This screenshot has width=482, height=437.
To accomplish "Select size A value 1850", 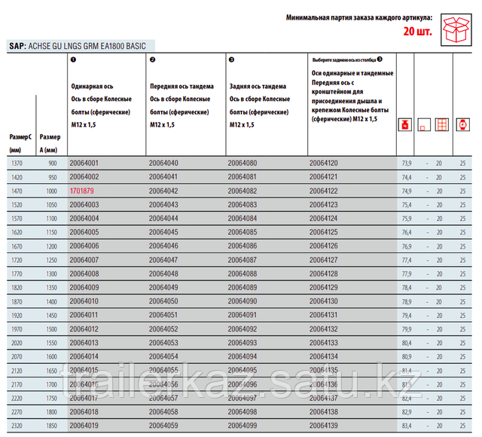I will [52, 426].
